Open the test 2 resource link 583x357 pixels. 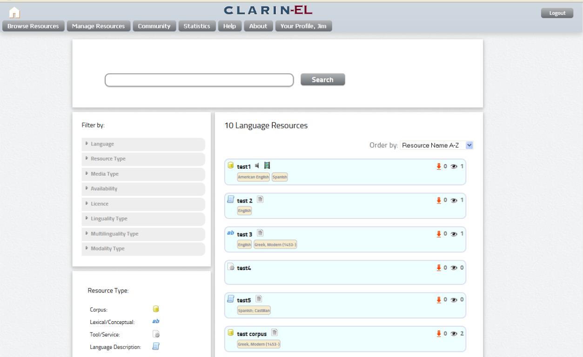pos(246,200)
